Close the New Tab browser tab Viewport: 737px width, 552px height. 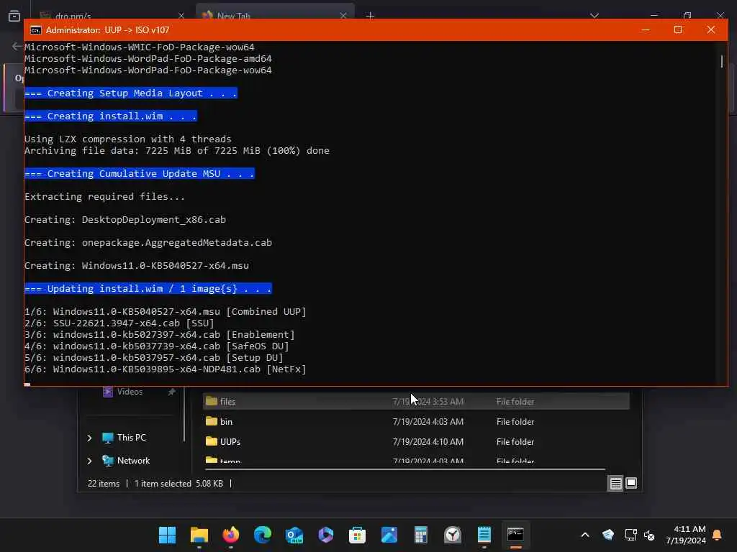click(343, 16)
